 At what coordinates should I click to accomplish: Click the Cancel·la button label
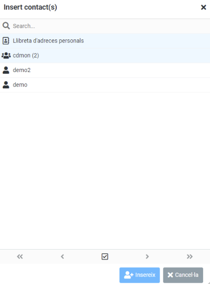pyautogui.click(x=186, y=275)
